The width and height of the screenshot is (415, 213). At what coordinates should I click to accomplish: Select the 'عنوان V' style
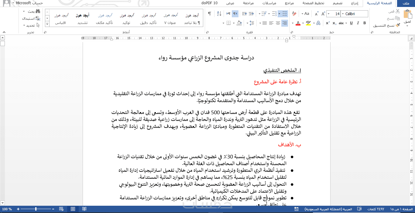(x=170, y=19)
